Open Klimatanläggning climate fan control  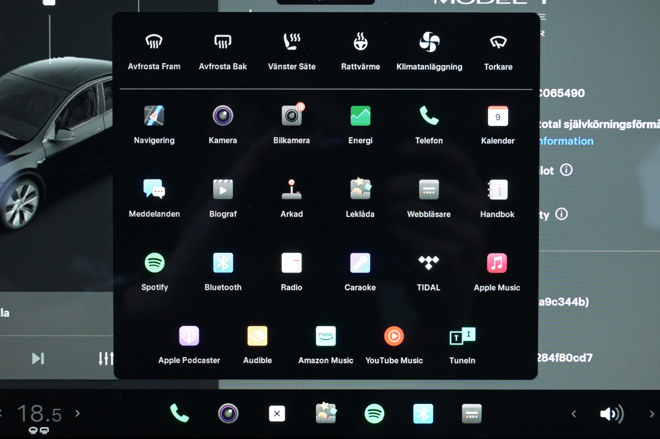pos(429,51)
